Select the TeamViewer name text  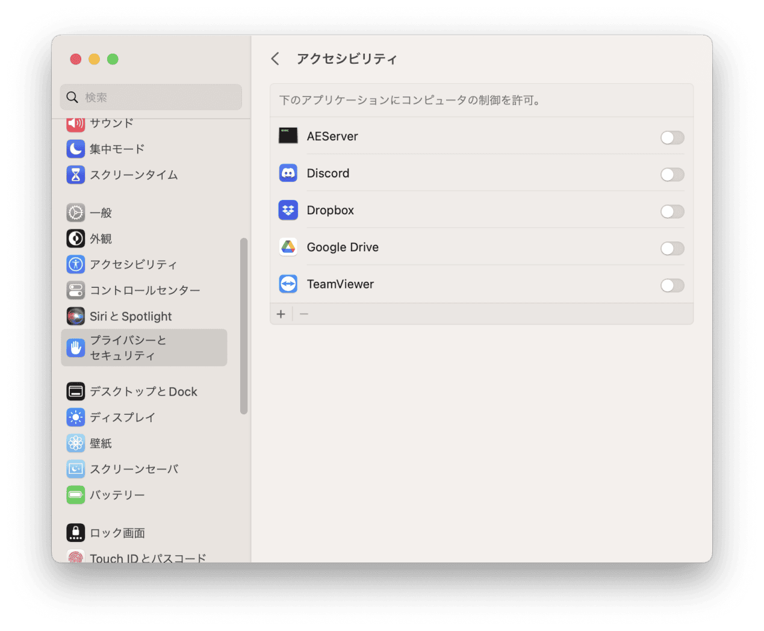pos(340,284)
